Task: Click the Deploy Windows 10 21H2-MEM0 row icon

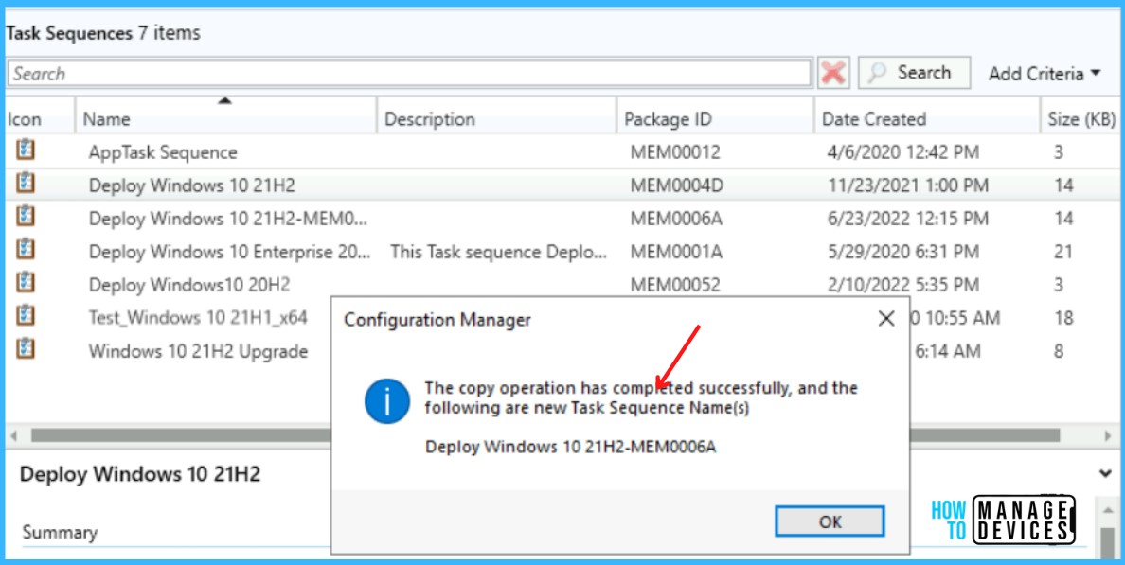Action: 26,216
